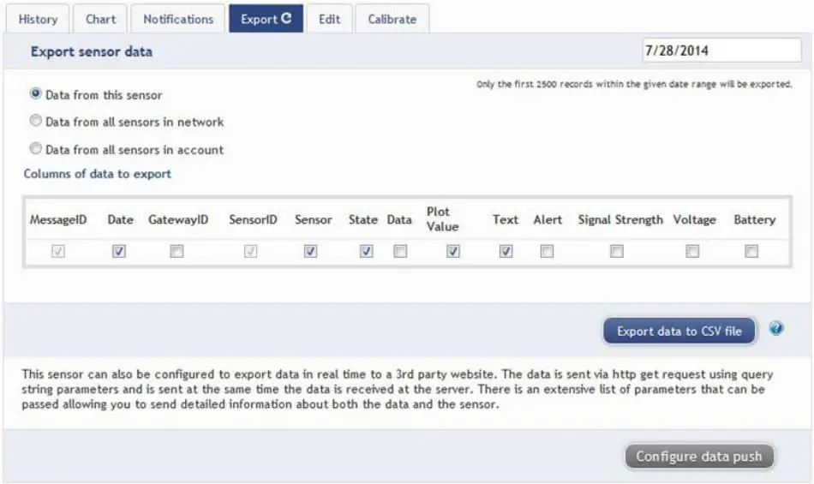Click the blue help question mark icon

[776, 328]
